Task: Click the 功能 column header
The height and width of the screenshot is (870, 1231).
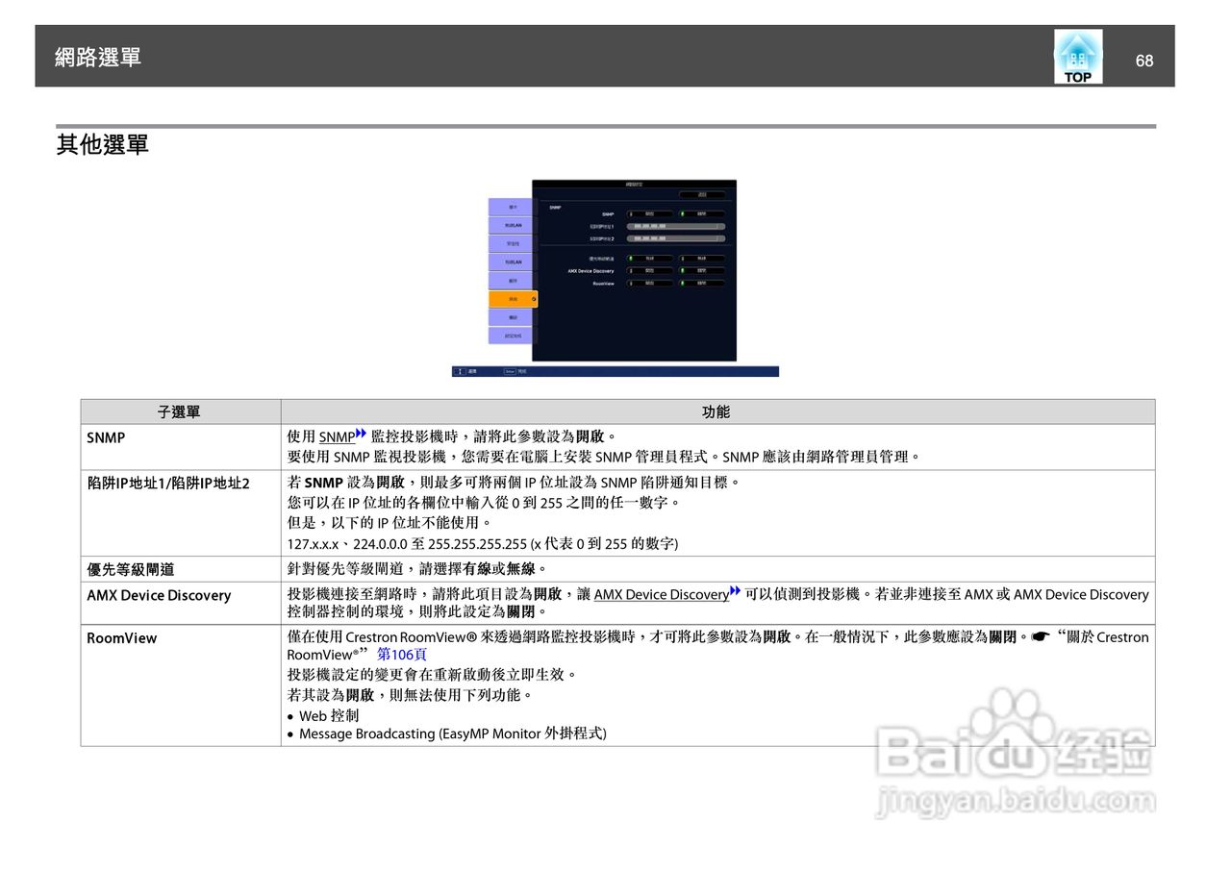Action: [x=717, y=411]
